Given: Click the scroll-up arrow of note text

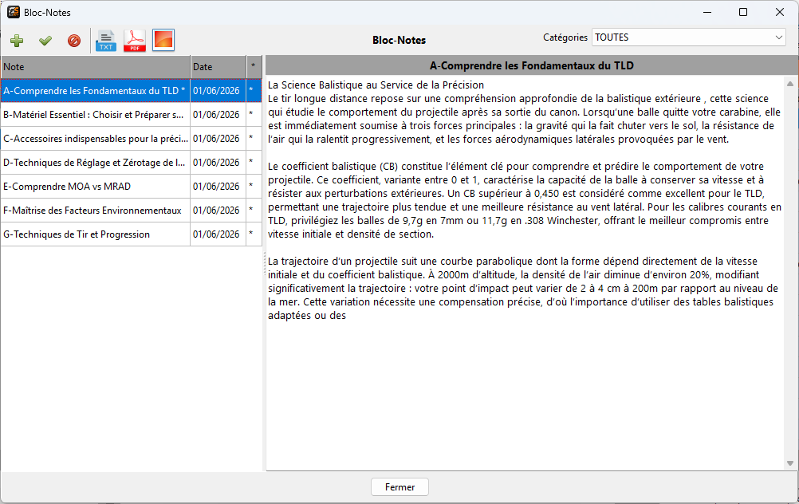Looking at the screenshot, I should coord(789,84).
